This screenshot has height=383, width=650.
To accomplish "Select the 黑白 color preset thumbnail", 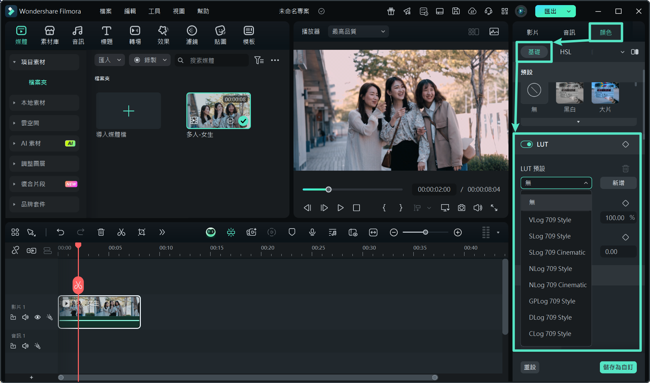I will click(x=569, y=93).
